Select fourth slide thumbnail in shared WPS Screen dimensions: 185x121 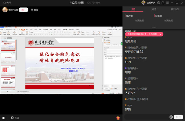point(8,82)
